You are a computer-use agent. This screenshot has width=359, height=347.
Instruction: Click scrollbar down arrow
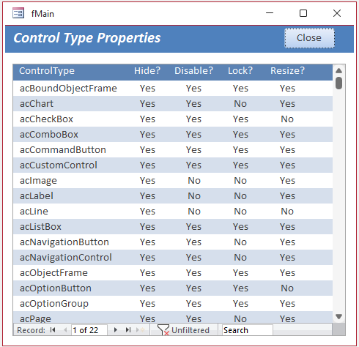coord(338,316)
